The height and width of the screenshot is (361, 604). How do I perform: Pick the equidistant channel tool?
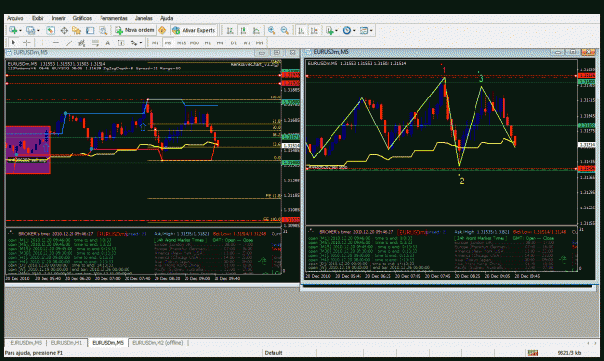(82, 43)
